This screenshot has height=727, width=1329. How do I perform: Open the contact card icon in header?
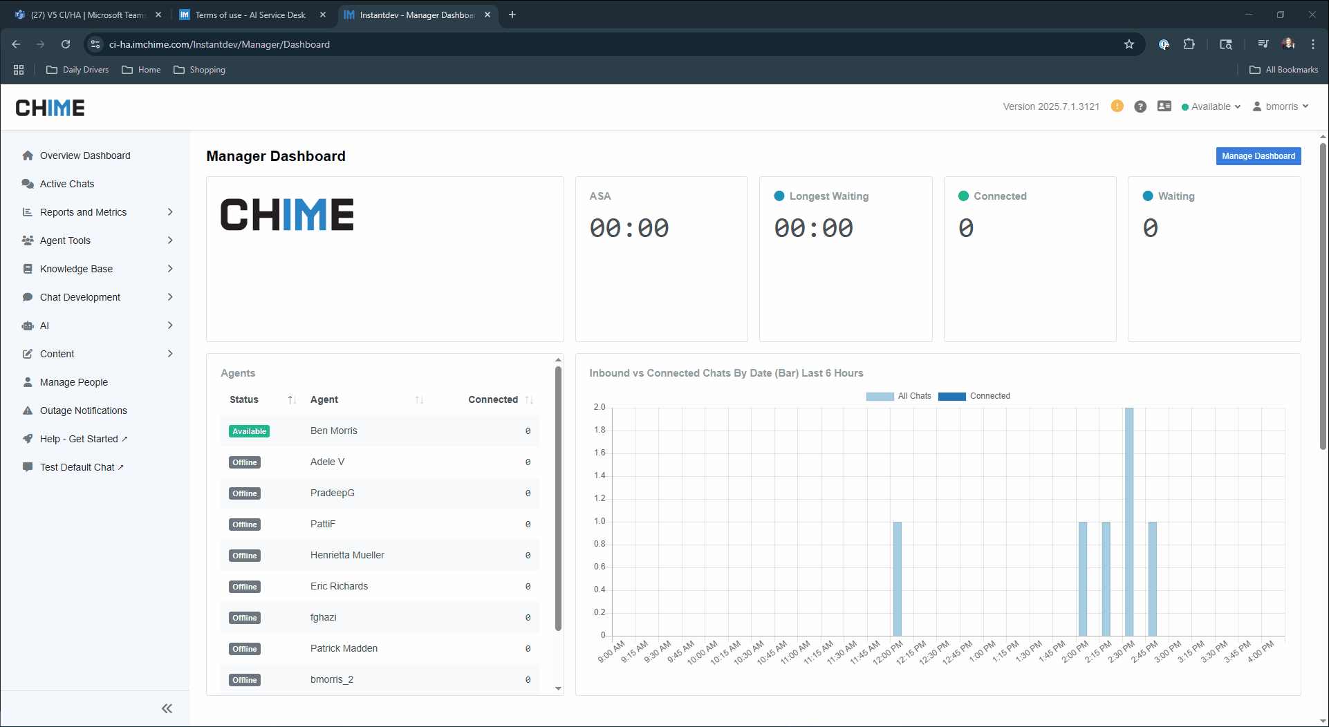pyautogui.click(x=1164, y=106)
